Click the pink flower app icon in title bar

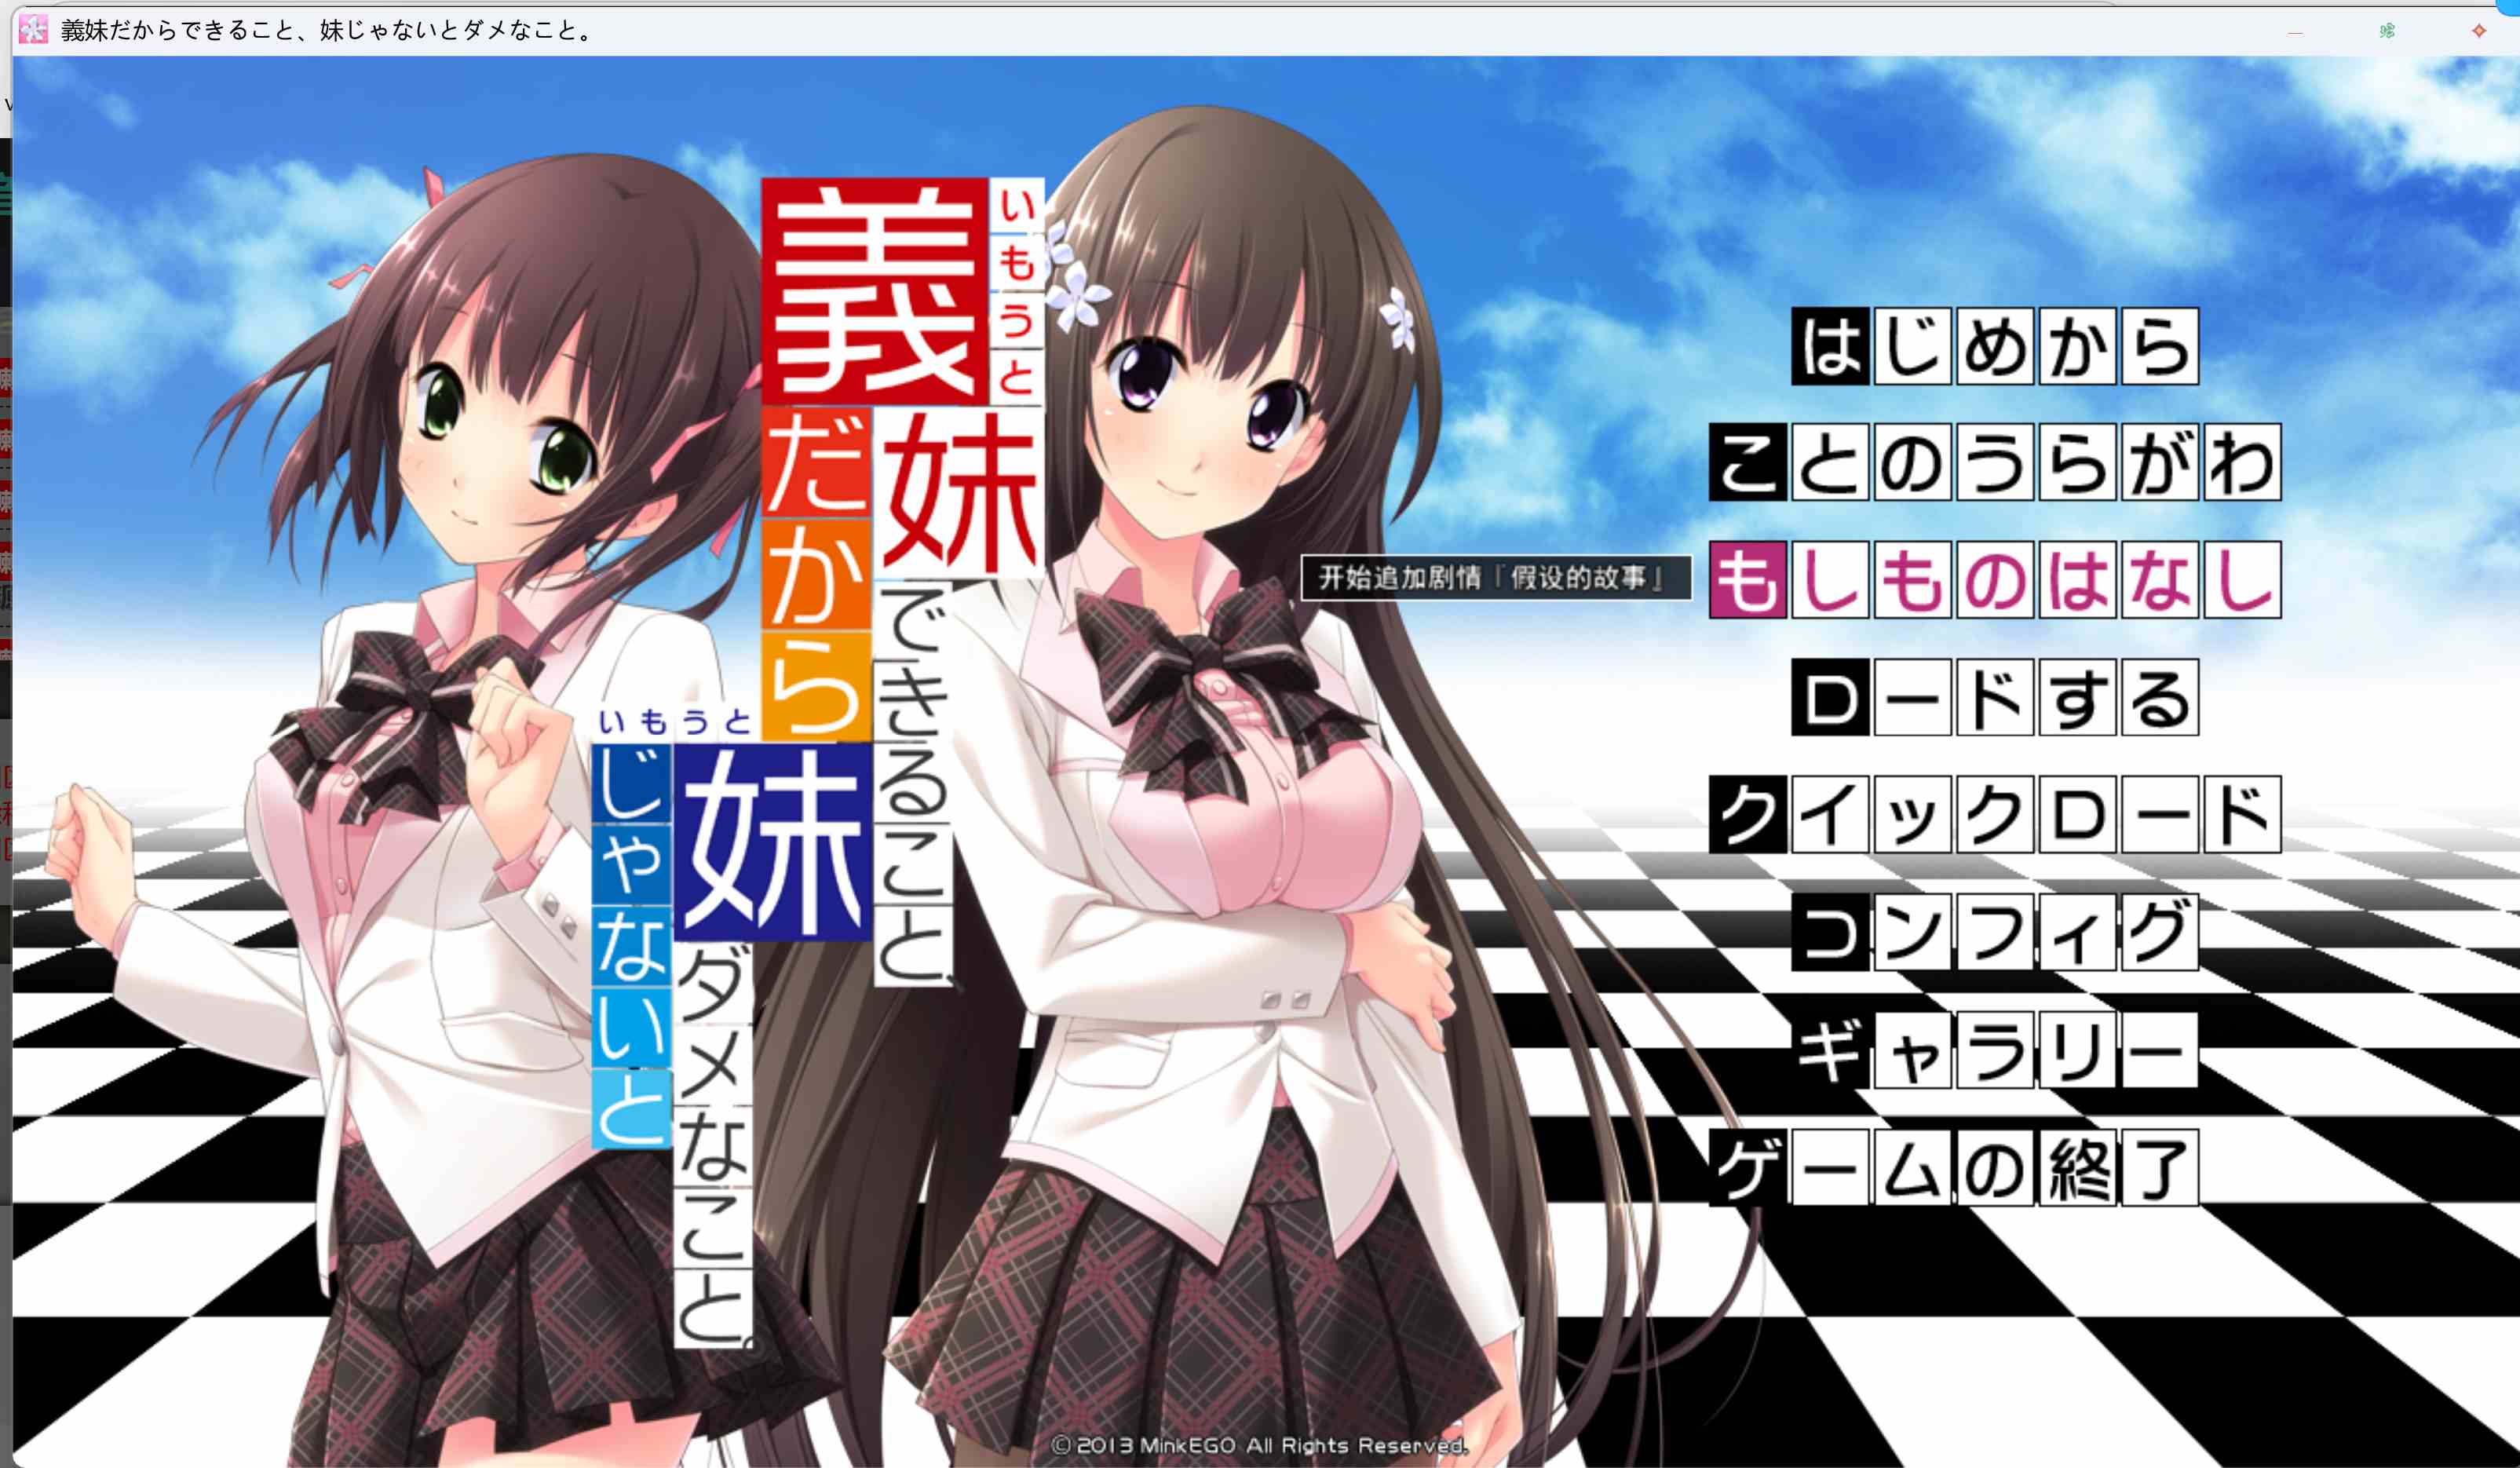tap(33, 30)
